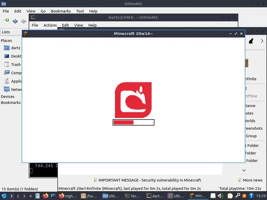Click the red Mojang logo
This screenshot has height=200, width=267.
[133, 100]
